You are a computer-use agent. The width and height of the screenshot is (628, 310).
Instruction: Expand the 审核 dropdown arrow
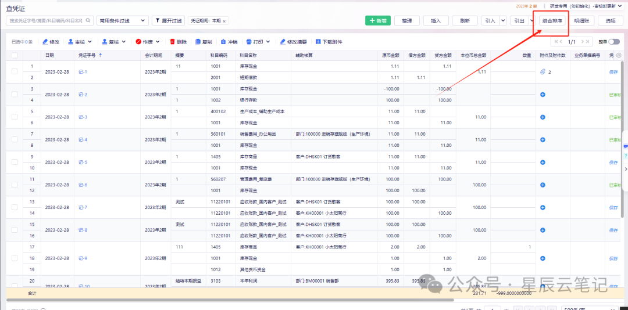[90, 42]
